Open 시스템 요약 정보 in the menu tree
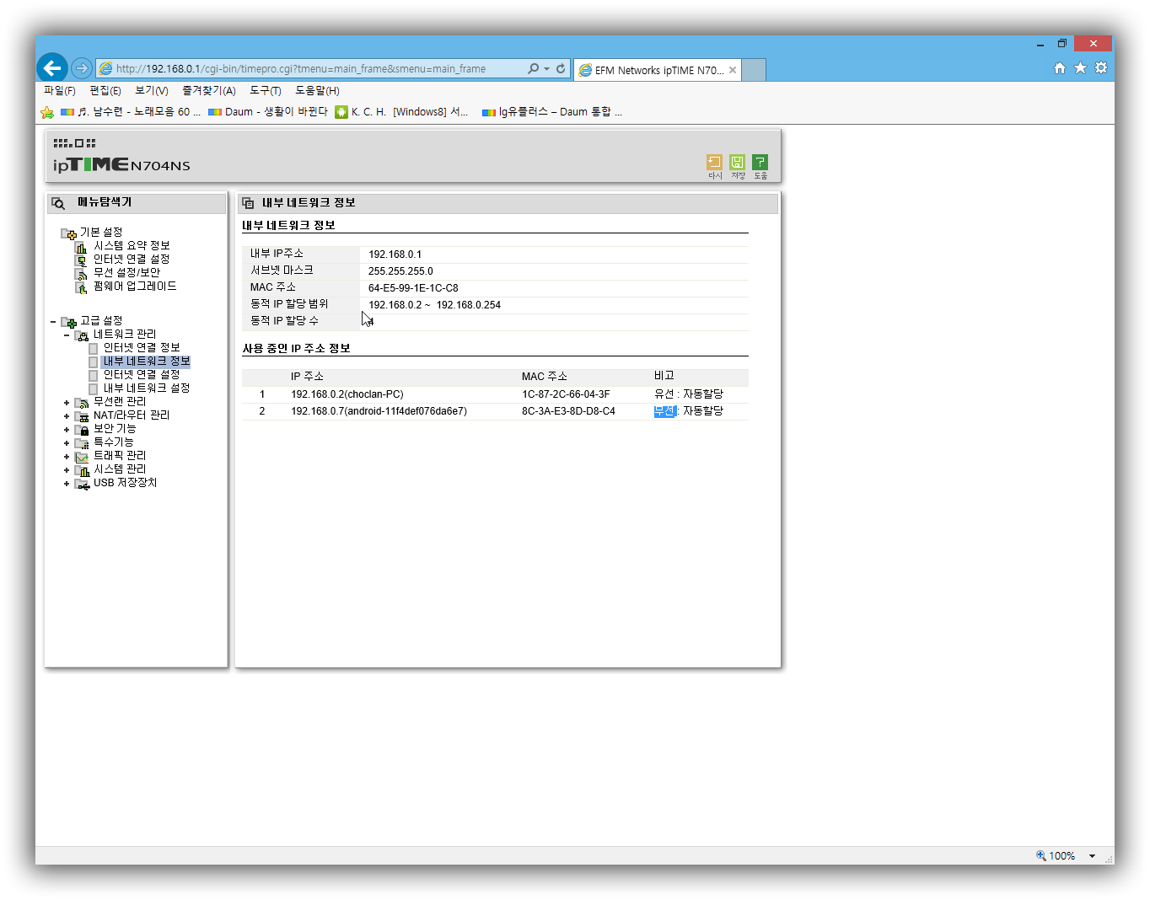The width and height of the screenshot is (1150, 900). [132, 245]
